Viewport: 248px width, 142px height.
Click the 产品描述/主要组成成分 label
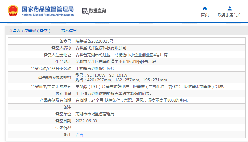51,87
